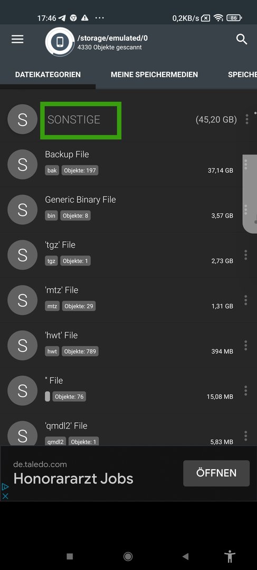Open three-dot menu for SONSTIGE category
257x570 pixels.
tap(247, 119)
